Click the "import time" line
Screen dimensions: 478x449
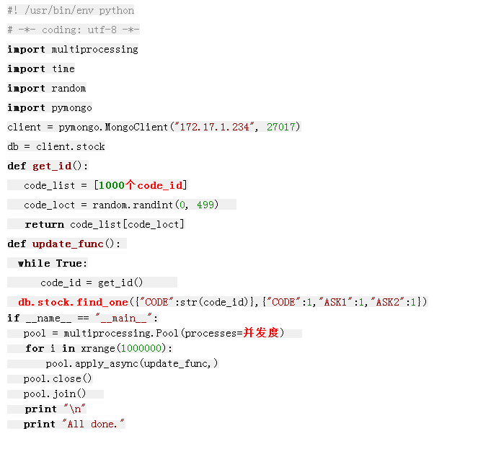41,68
